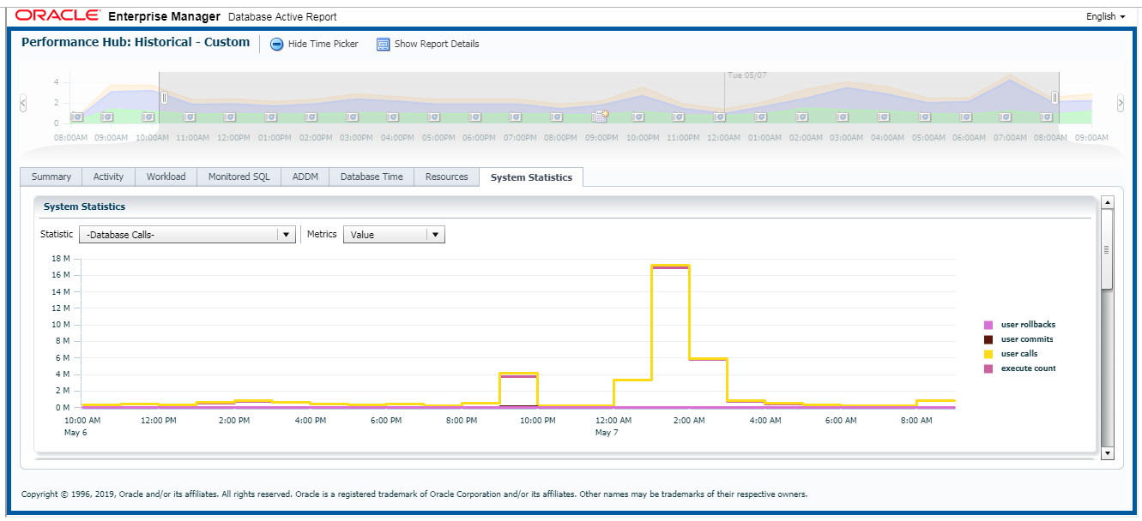Open the English language dropdown
This screenshot has width=1142, height=521.
(1104, 15)
